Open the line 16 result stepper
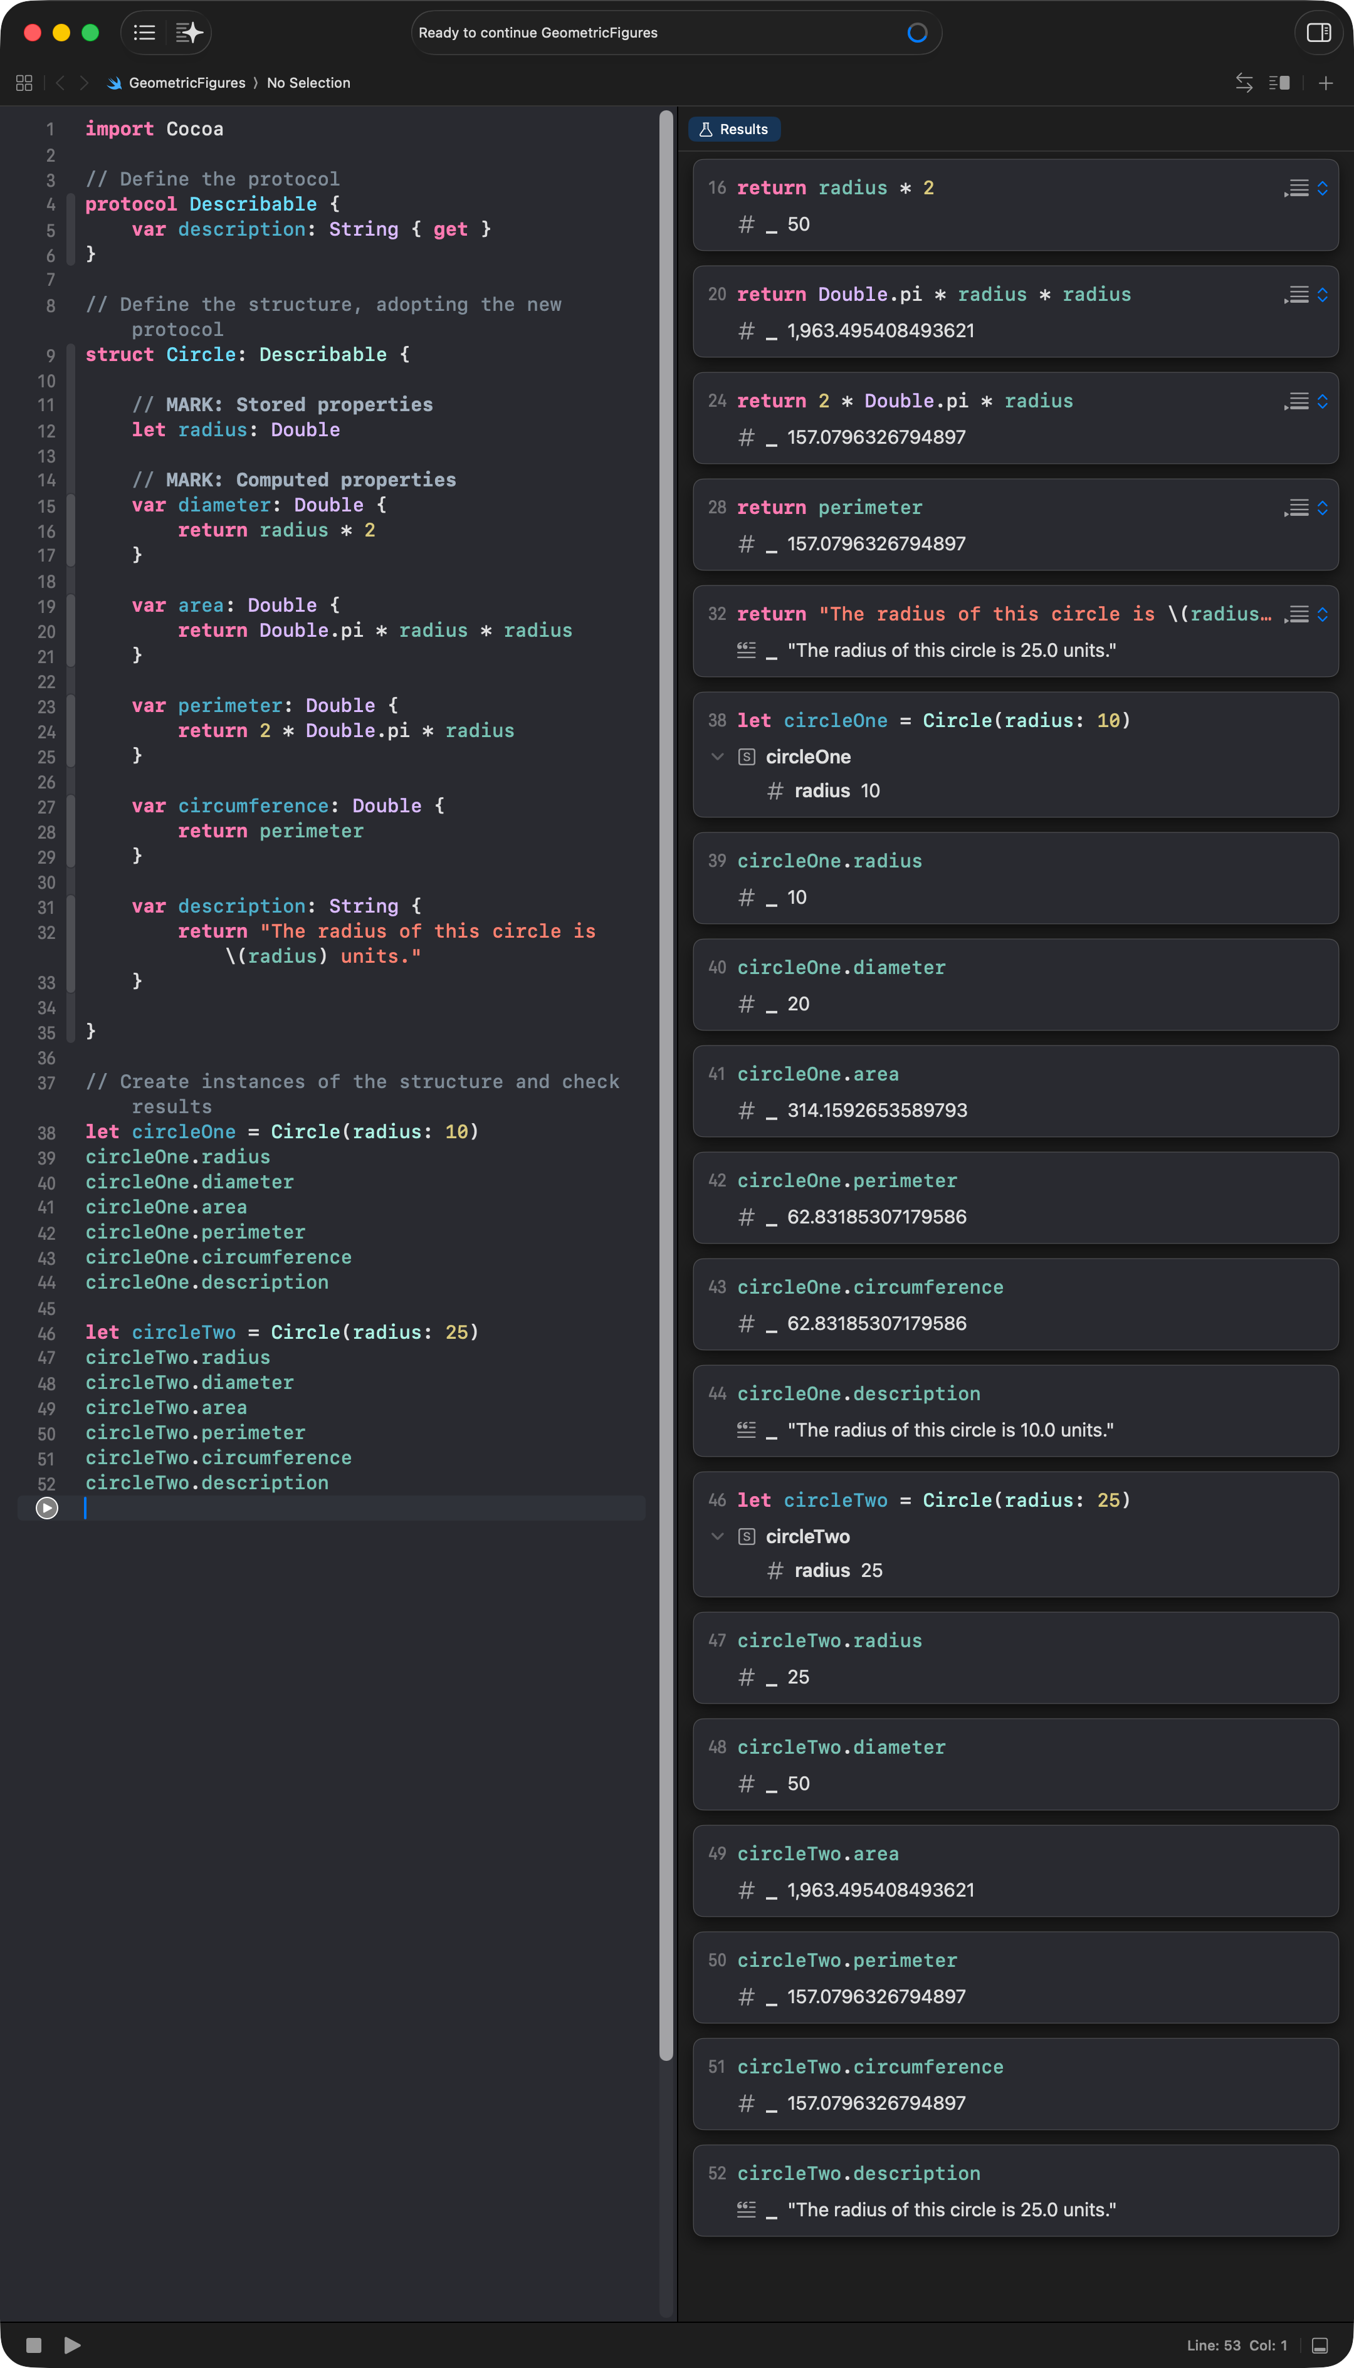The width and height of the screenshot is (1354, 2368). point(1321,189)
